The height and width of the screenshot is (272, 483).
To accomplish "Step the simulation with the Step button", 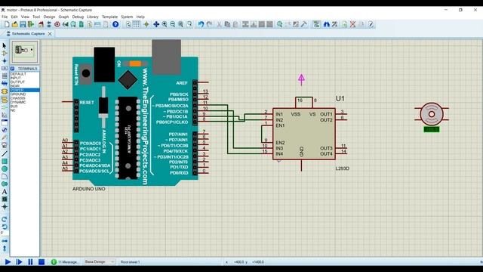I will pyautogui.click(x=19, y=262).
